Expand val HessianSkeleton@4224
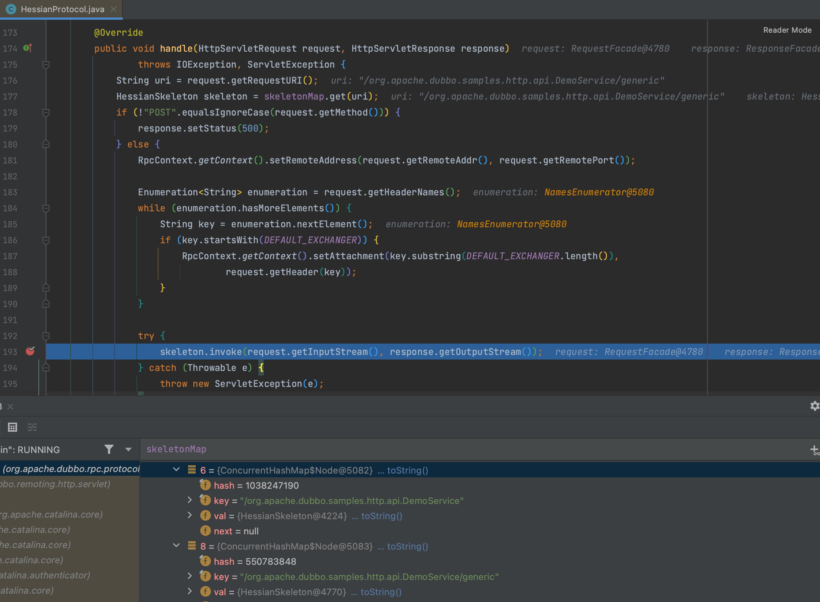The width and height of the screenshot is (820, 602). [190, 515]
